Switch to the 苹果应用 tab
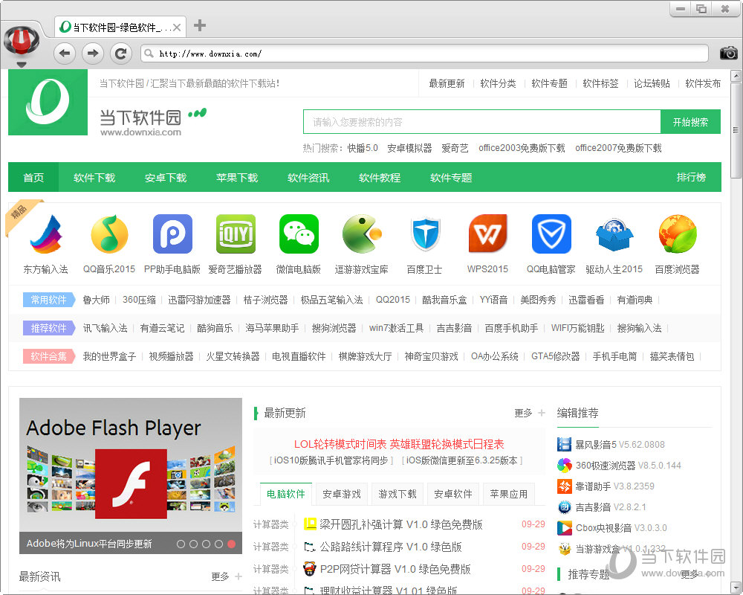Viewport: 743px width, 595px height. [509, 494]
